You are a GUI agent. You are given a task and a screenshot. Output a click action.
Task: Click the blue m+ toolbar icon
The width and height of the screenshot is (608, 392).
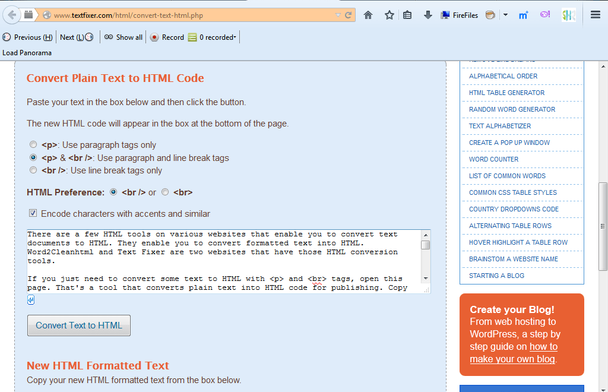[x=523, y=15]
